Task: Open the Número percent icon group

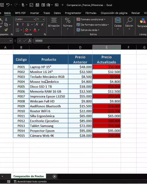Action: (68, 23)
